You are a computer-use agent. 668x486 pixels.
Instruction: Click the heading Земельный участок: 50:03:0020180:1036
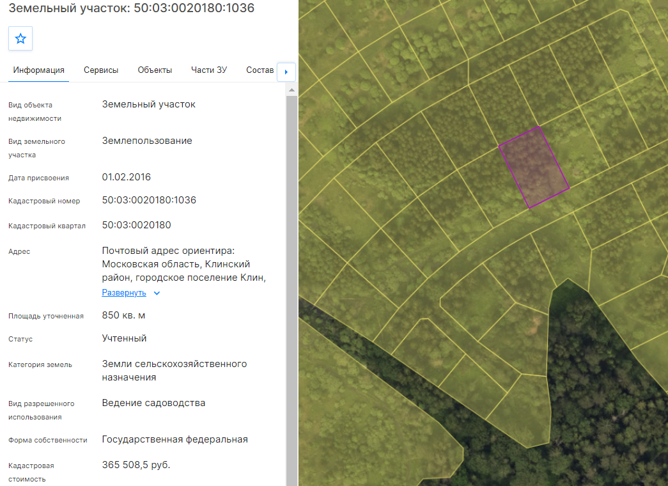131,8
